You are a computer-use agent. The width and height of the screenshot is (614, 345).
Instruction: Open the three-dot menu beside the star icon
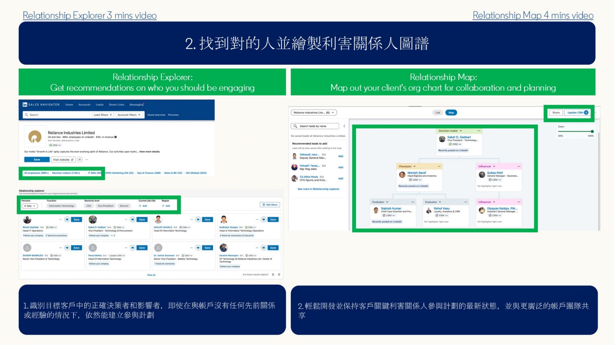click(87, 160)
